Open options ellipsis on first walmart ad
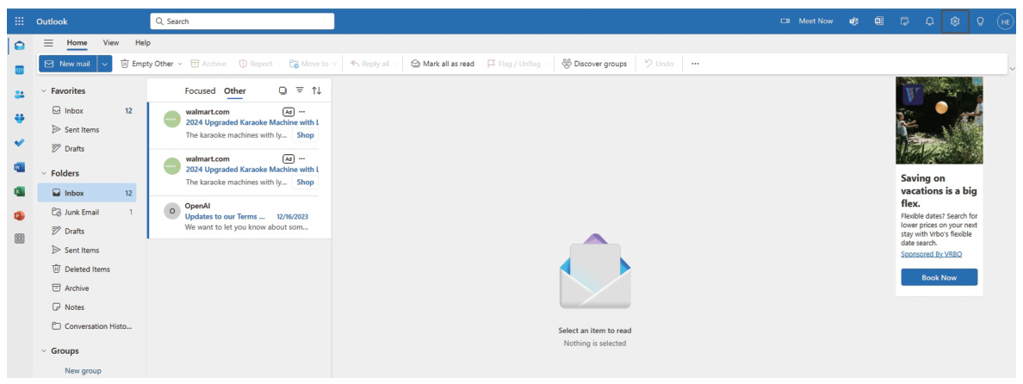1023x384 pixels. pos(301,112)
